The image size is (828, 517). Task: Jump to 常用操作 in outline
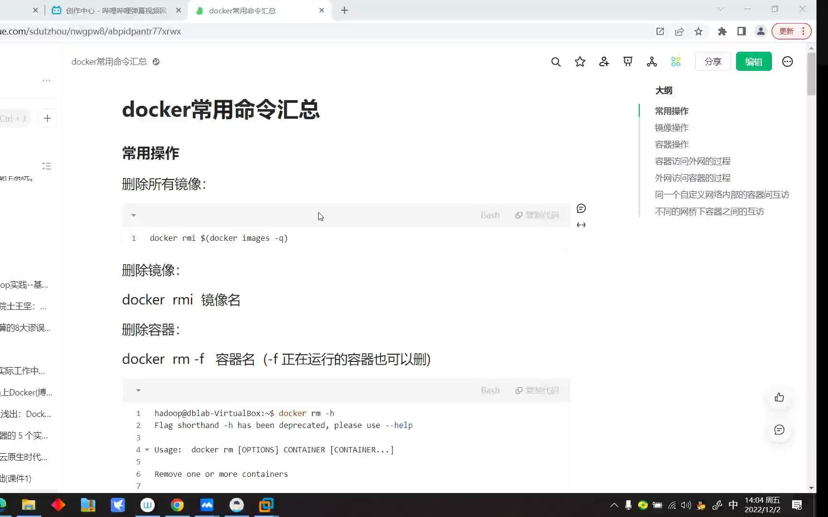(671, 111)
